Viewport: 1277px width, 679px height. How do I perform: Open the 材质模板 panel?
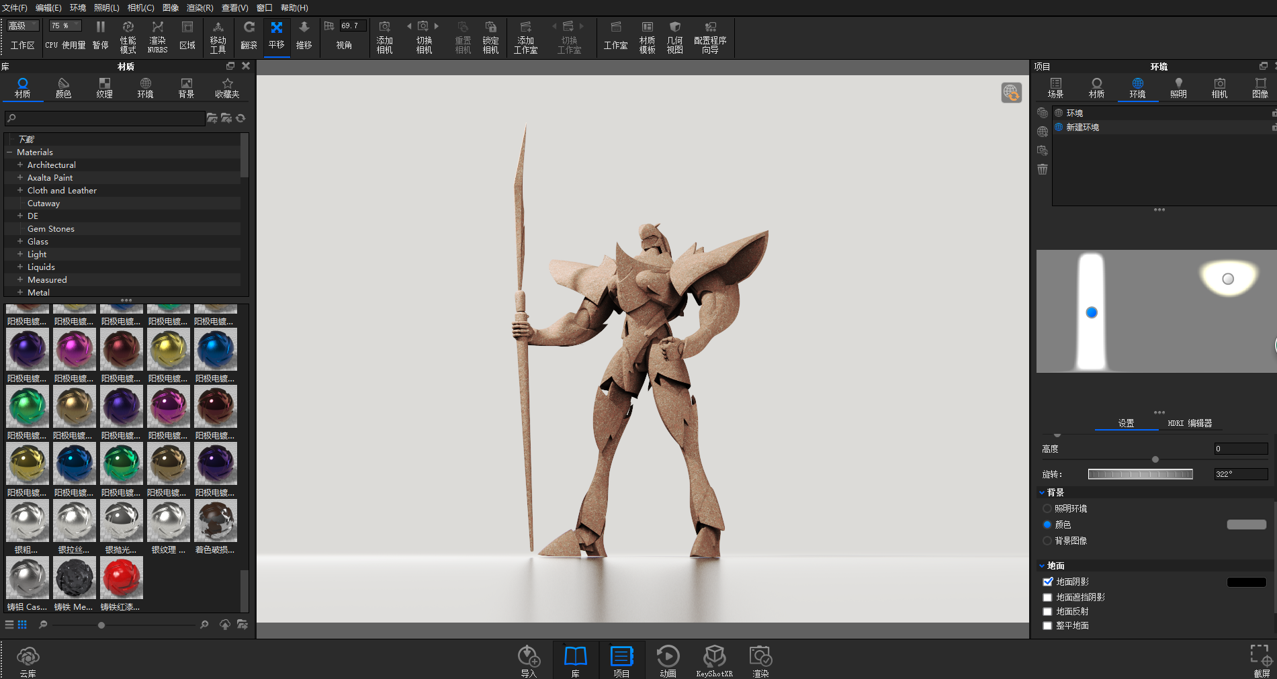(x=646, y=38)
